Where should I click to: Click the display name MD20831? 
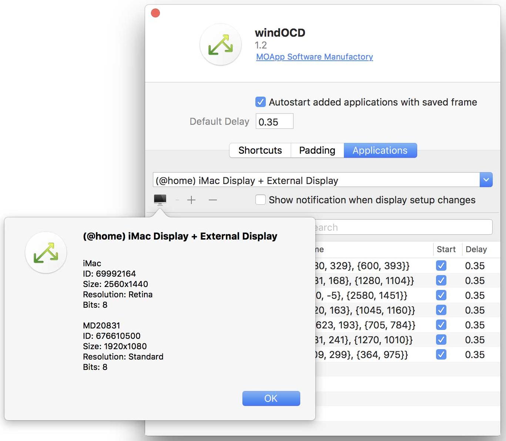(x=101, y=325)
